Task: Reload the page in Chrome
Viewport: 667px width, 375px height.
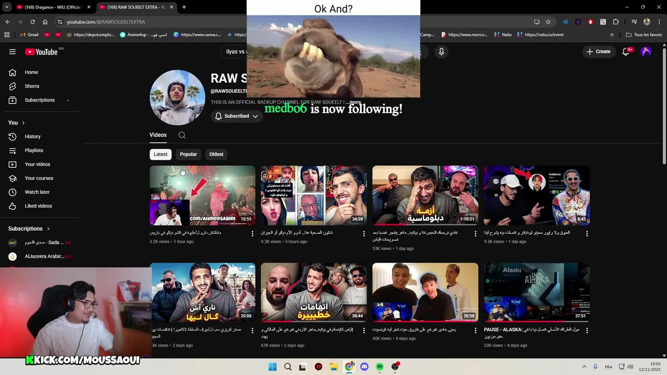Action: pos(32,22)
